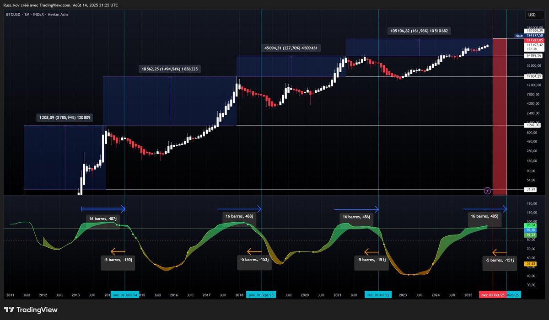Select date marker sam. 01 Sept '18
The image size is (549, 320).
pos(260,294)
